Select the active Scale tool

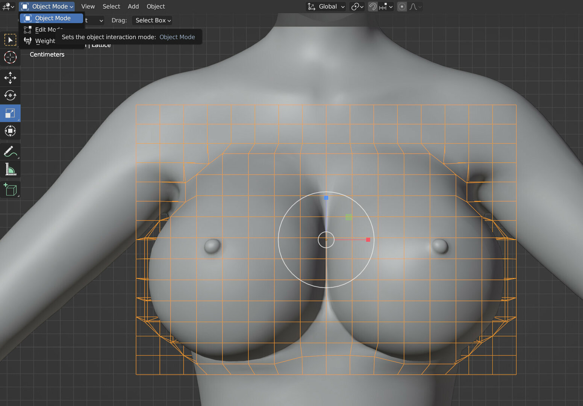tap(10, 113)
